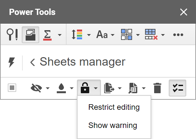Delete sheets with the trash can icon

pyautogui.click(x=157, y=88)
